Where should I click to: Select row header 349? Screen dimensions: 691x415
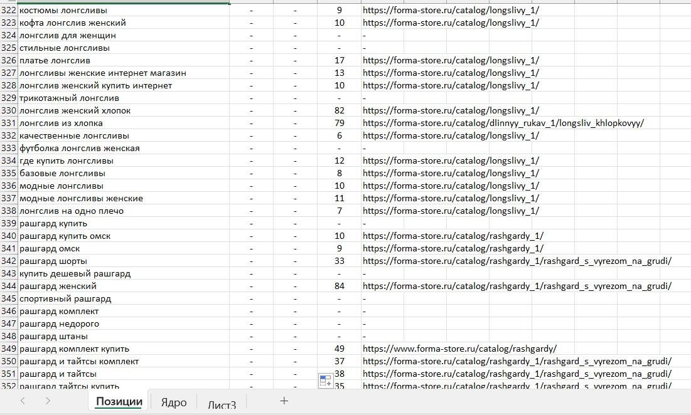click(9, 349)
